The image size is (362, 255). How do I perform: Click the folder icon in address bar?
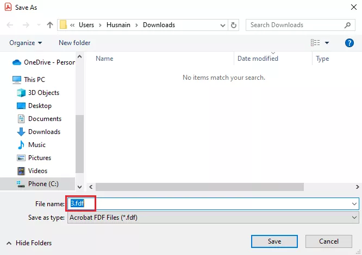coord(63,24)
